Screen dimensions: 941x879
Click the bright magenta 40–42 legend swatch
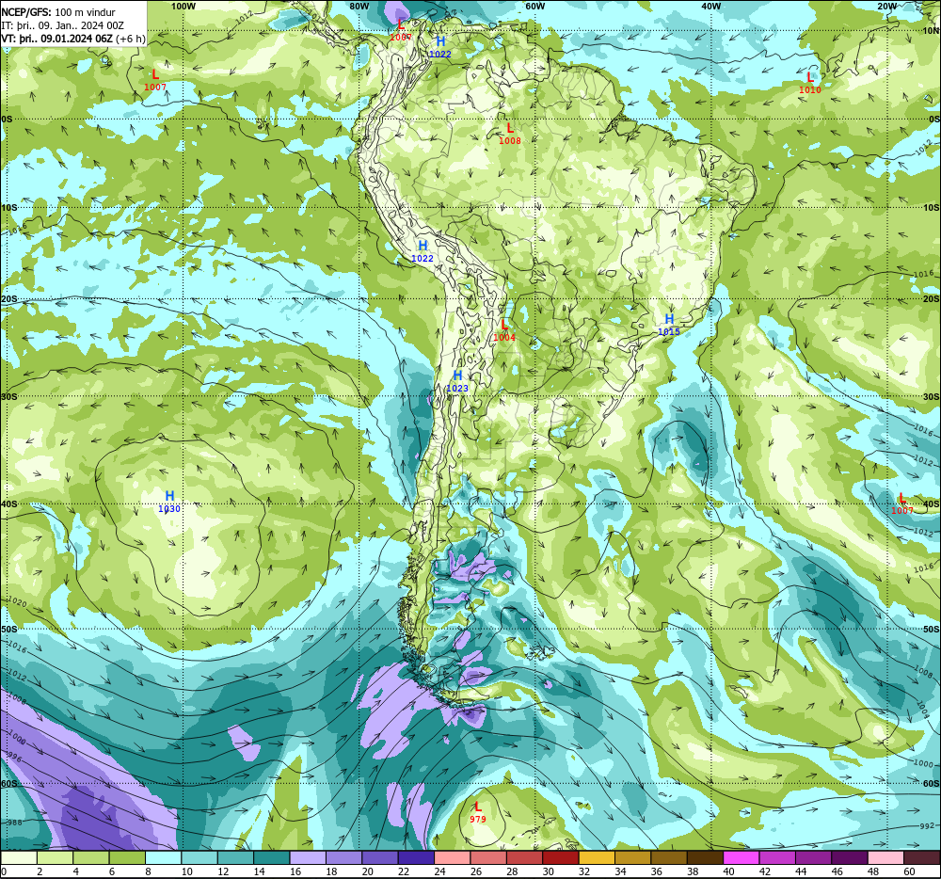point(742,858)
